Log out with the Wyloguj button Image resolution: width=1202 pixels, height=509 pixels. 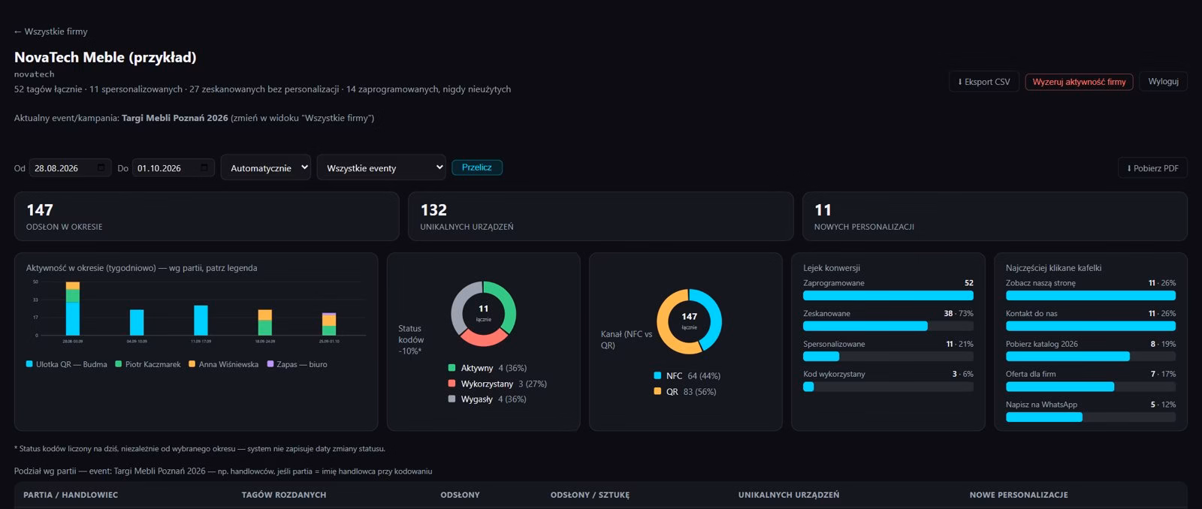(x=1163, y=81)
